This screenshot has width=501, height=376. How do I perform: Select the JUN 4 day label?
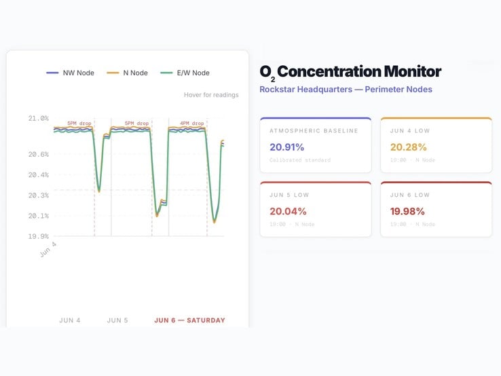70,320
